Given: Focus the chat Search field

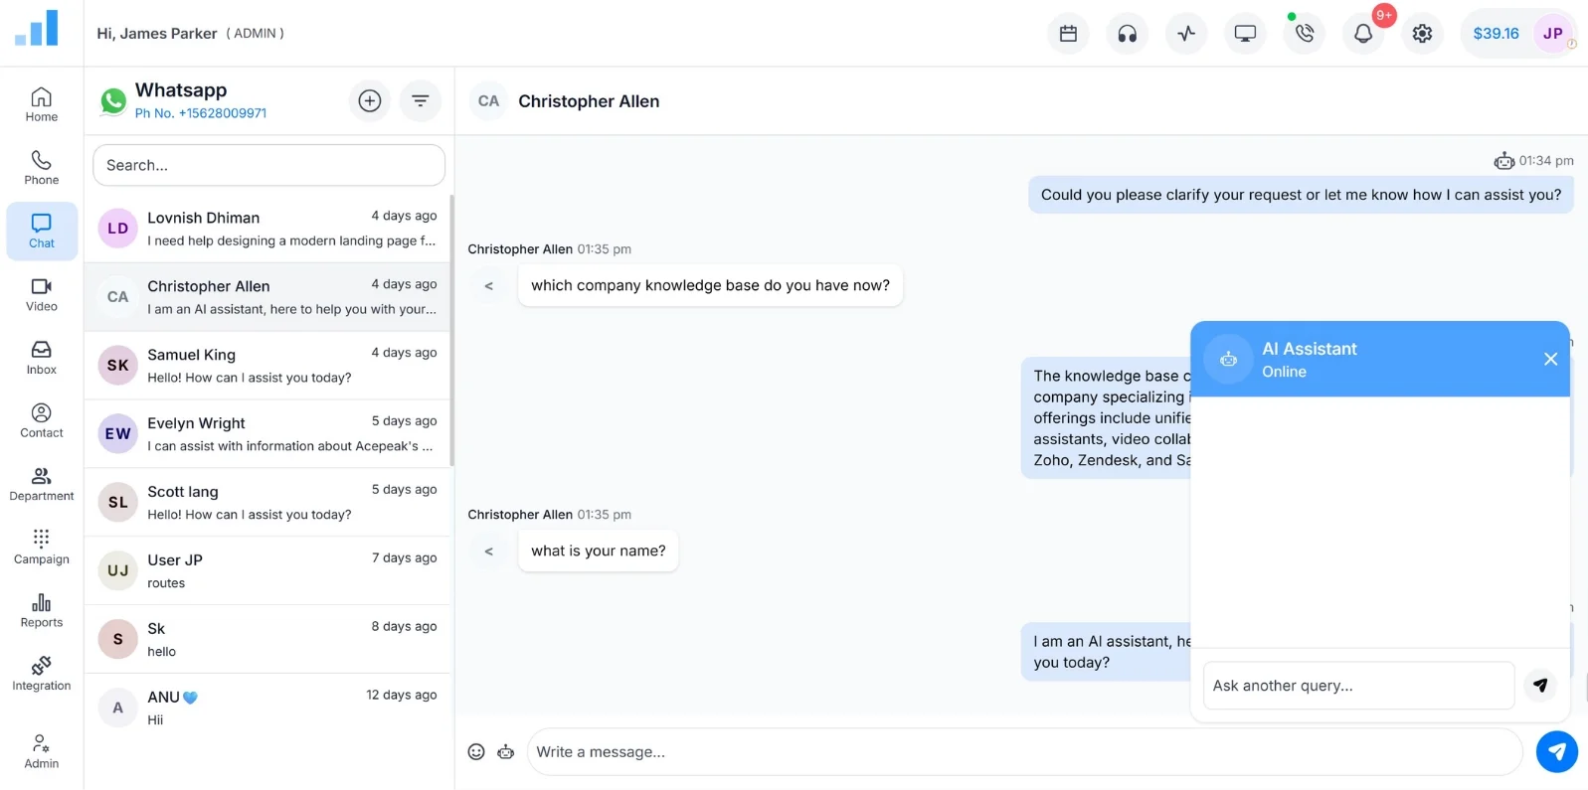Looking at the screenshot, I should tap(268, 165).
